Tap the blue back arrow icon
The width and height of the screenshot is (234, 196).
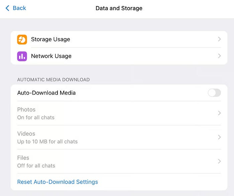(x=8, y=8)
